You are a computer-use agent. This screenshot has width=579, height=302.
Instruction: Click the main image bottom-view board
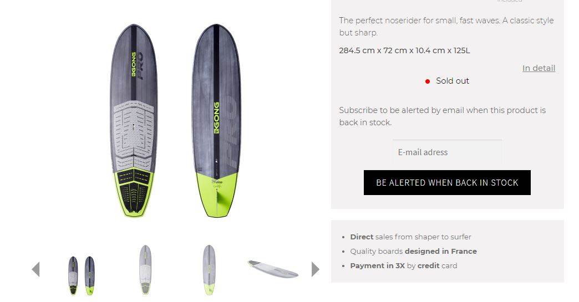coord(216,121)
